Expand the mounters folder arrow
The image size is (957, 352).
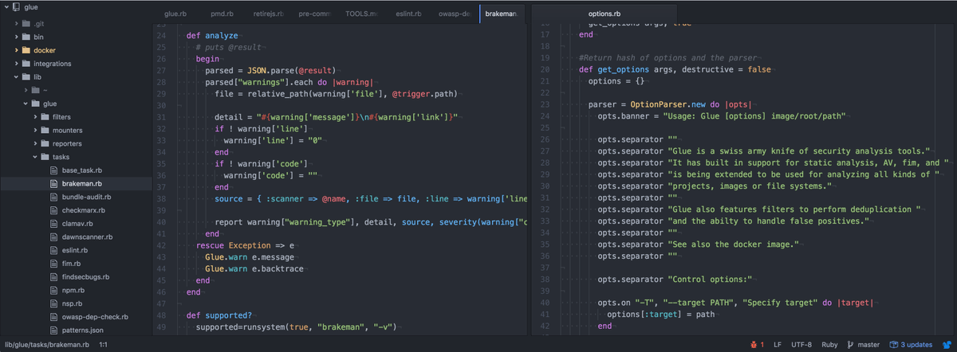click(x=34, y=130)
